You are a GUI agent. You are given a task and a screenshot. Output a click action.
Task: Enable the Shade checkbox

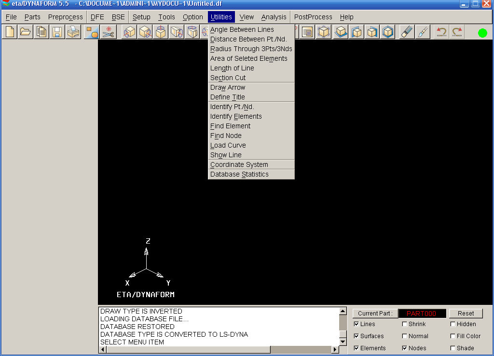453,348
